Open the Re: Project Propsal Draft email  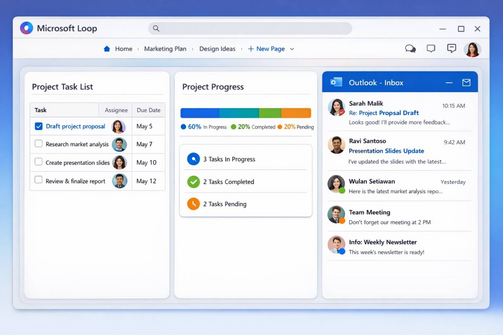coord(383,113)
